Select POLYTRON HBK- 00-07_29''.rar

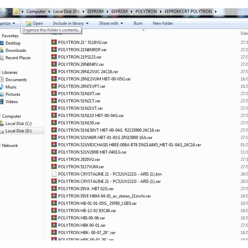tap(87, 232)
